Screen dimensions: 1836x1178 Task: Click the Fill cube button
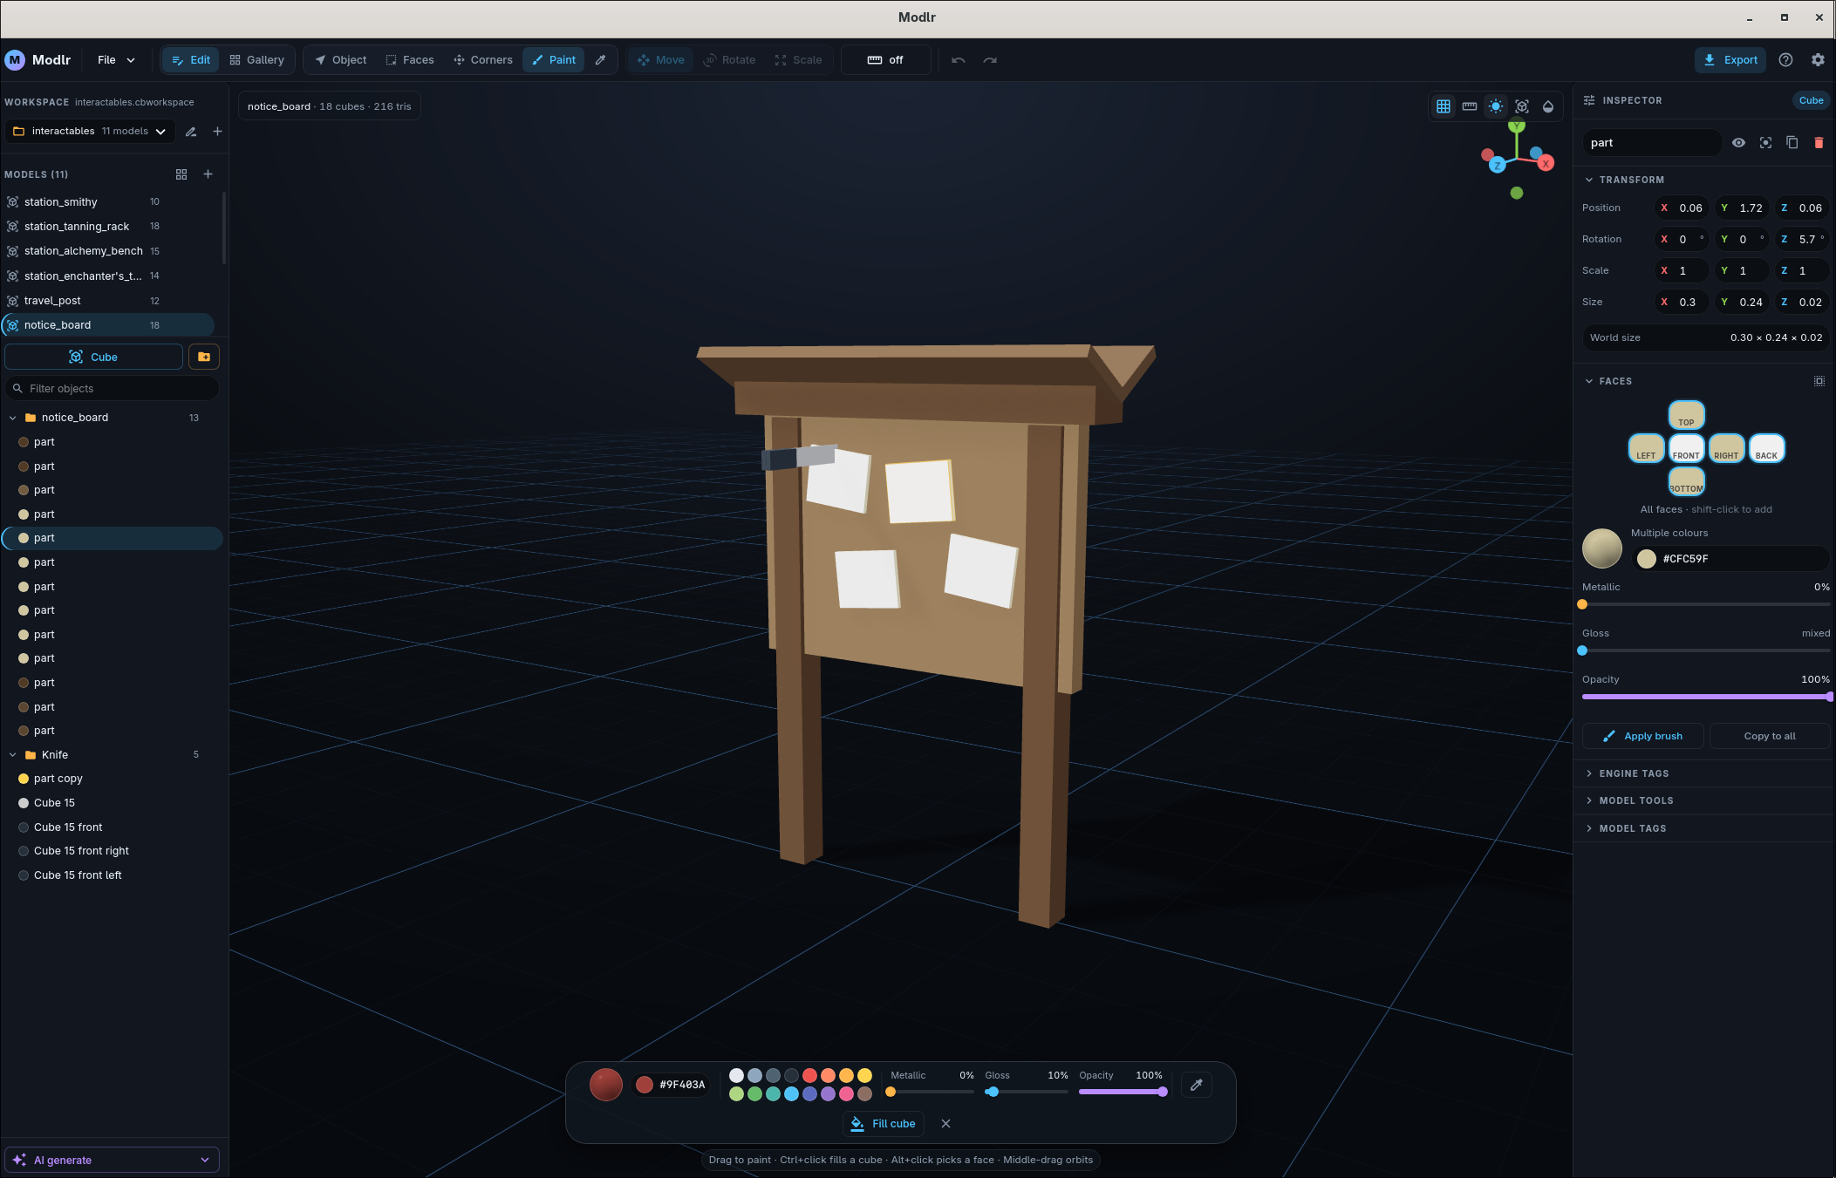click(x=884, y=1123)
